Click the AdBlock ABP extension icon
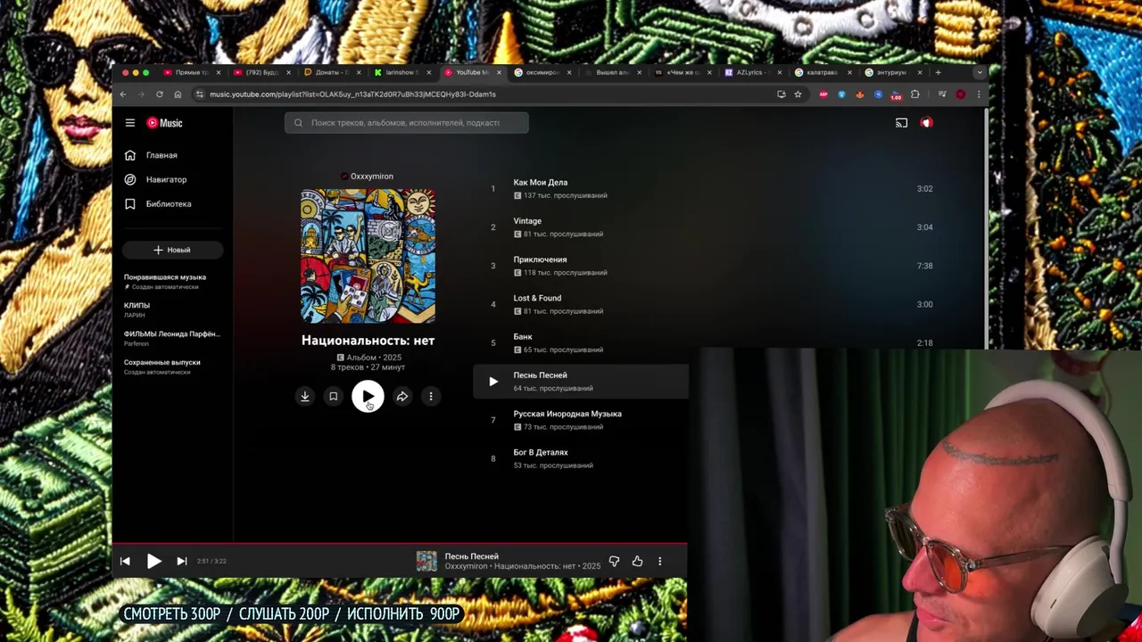 (823, 94)
